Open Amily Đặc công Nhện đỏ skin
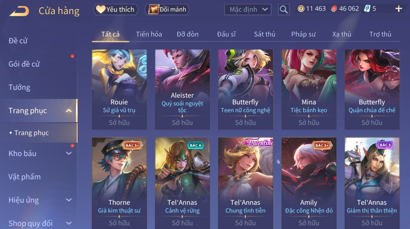 point(309,183)
